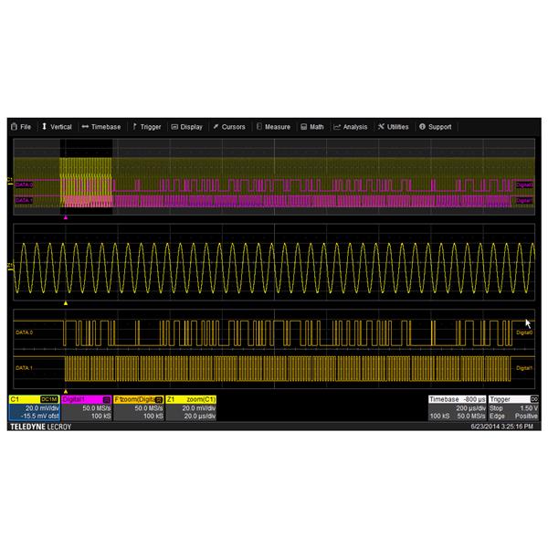Viewport: 548px width, 548px height.
Task: Select the Z1 zoom(C1) descriptor box
Action: click(x=191, y=407)
